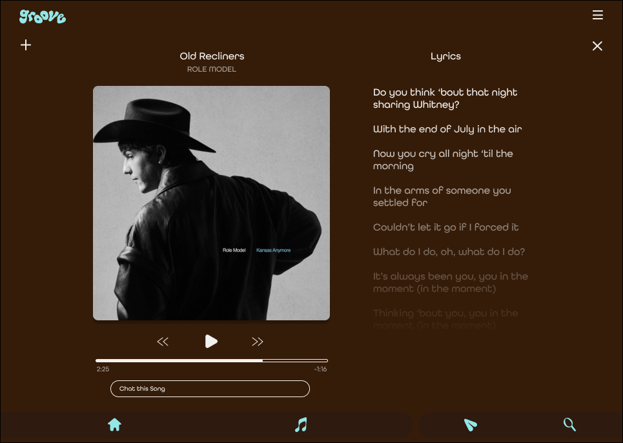The height and width of the screenshot is (443, 623).
Task: Click the song progress bar
Action: click(x=212, y=361)
